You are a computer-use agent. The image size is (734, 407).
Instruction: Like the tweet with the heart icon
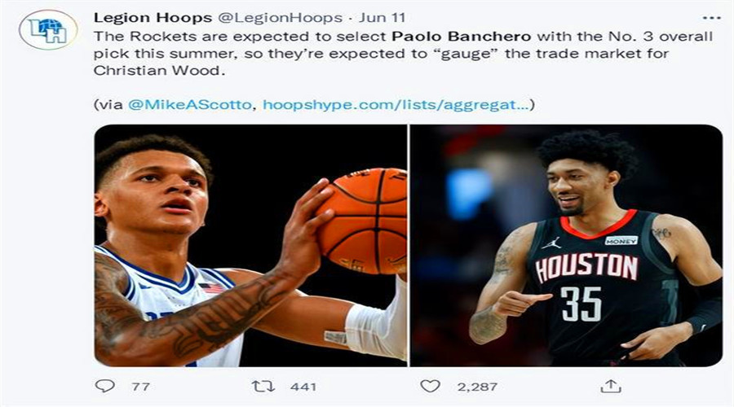click(x=430, y=386)
